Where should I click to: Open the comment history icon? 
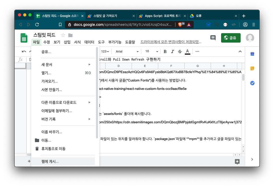[213, 38]
